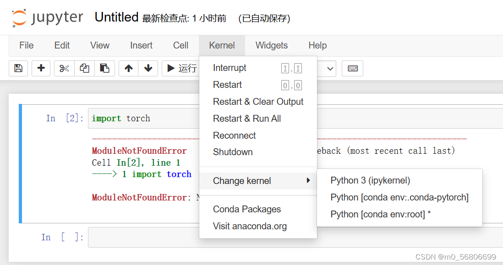Cut the selected cell with the scissors icon
503x265 pixels.
pyautogui.click(x=64, y=68)
